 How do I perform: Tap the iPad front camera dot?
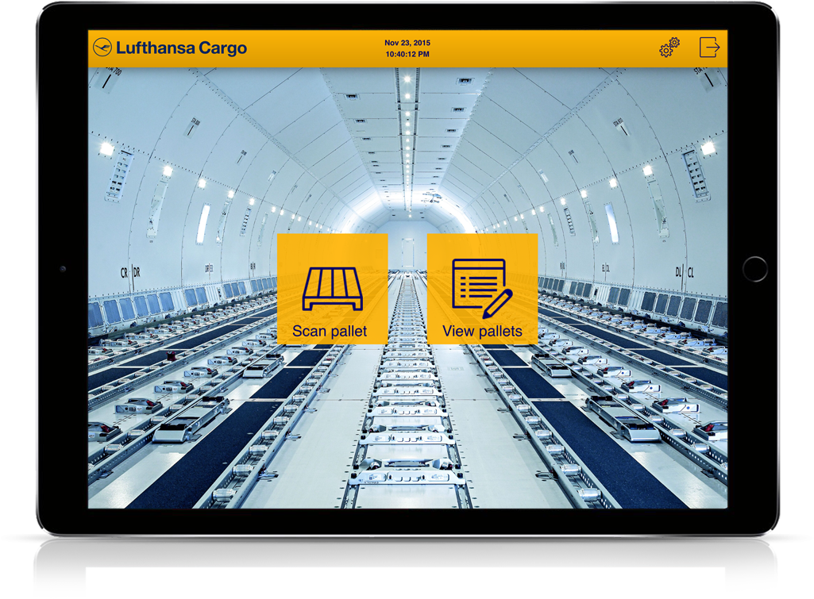pyautogui.click(x=63, y=269)
